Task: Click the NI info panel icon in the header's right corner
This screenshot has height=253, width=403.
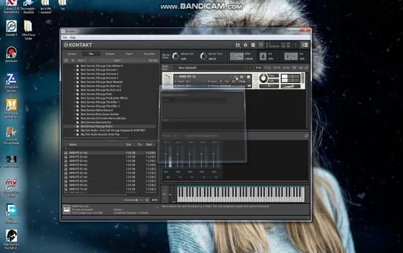Action: pyautogui.click(x=304, y=45)
